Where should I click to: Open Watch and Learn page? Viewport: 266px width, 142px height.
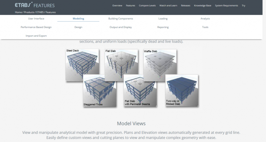pos(168,6)
